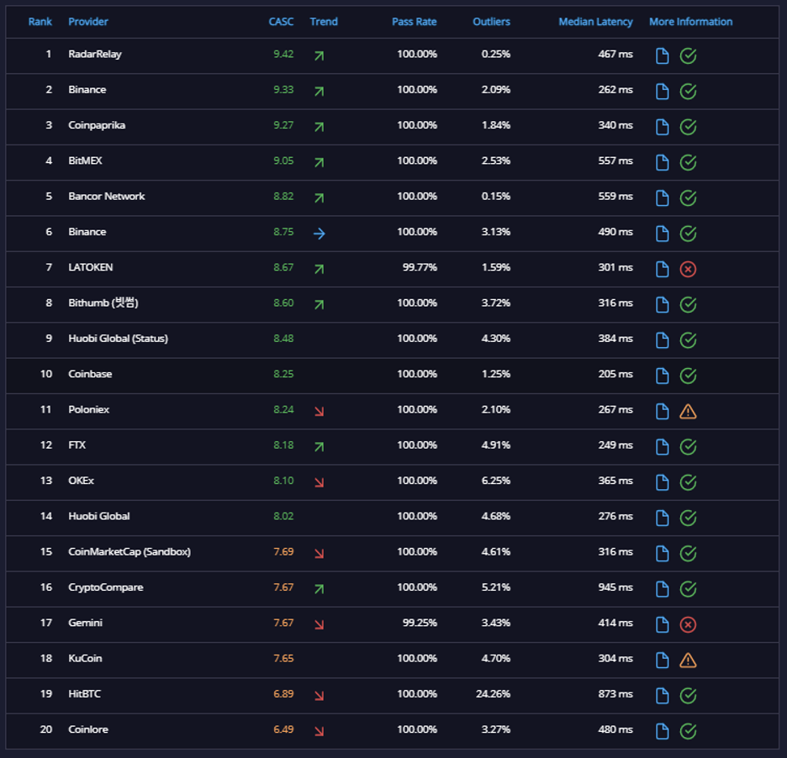787x758 pixels.
Task: Open FTX's document icon
Action: click(x=662, y=447)
